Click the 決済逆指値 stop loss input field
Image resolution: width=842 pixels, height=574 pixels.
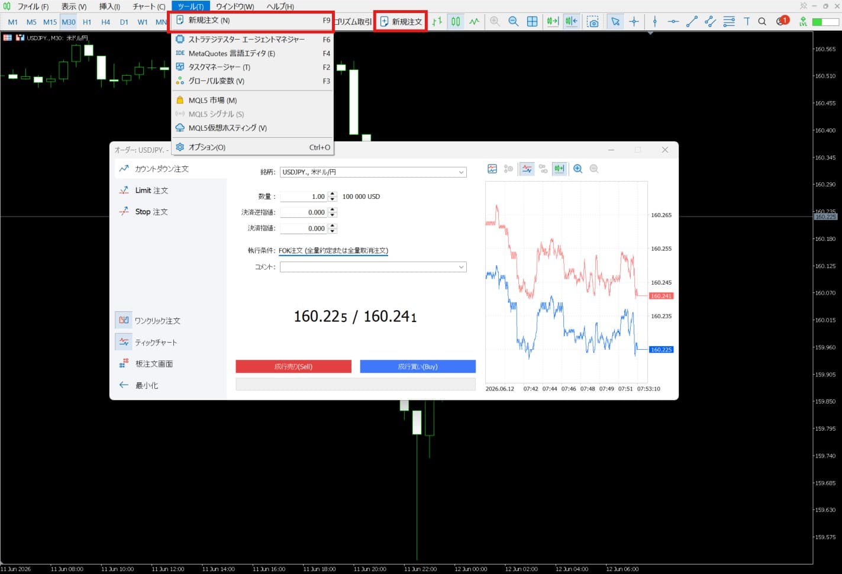304,212
